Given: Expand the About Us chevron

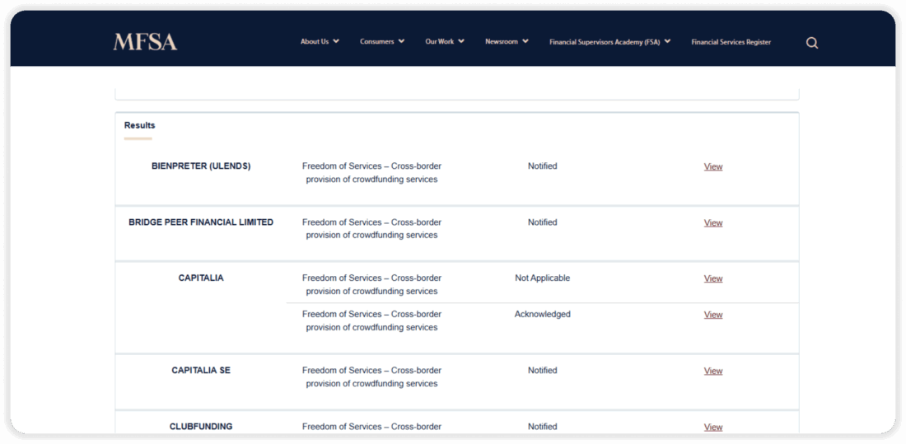Looking at the screenshot, I should pos(336,41).
